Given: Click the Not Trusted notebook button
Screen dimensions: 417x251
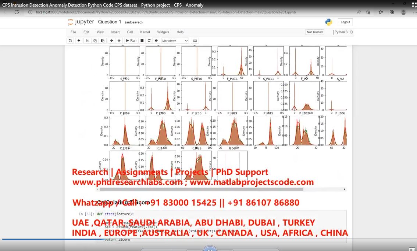Looking at the screenshot, I should pyautogui.click(x=314, y=32).
